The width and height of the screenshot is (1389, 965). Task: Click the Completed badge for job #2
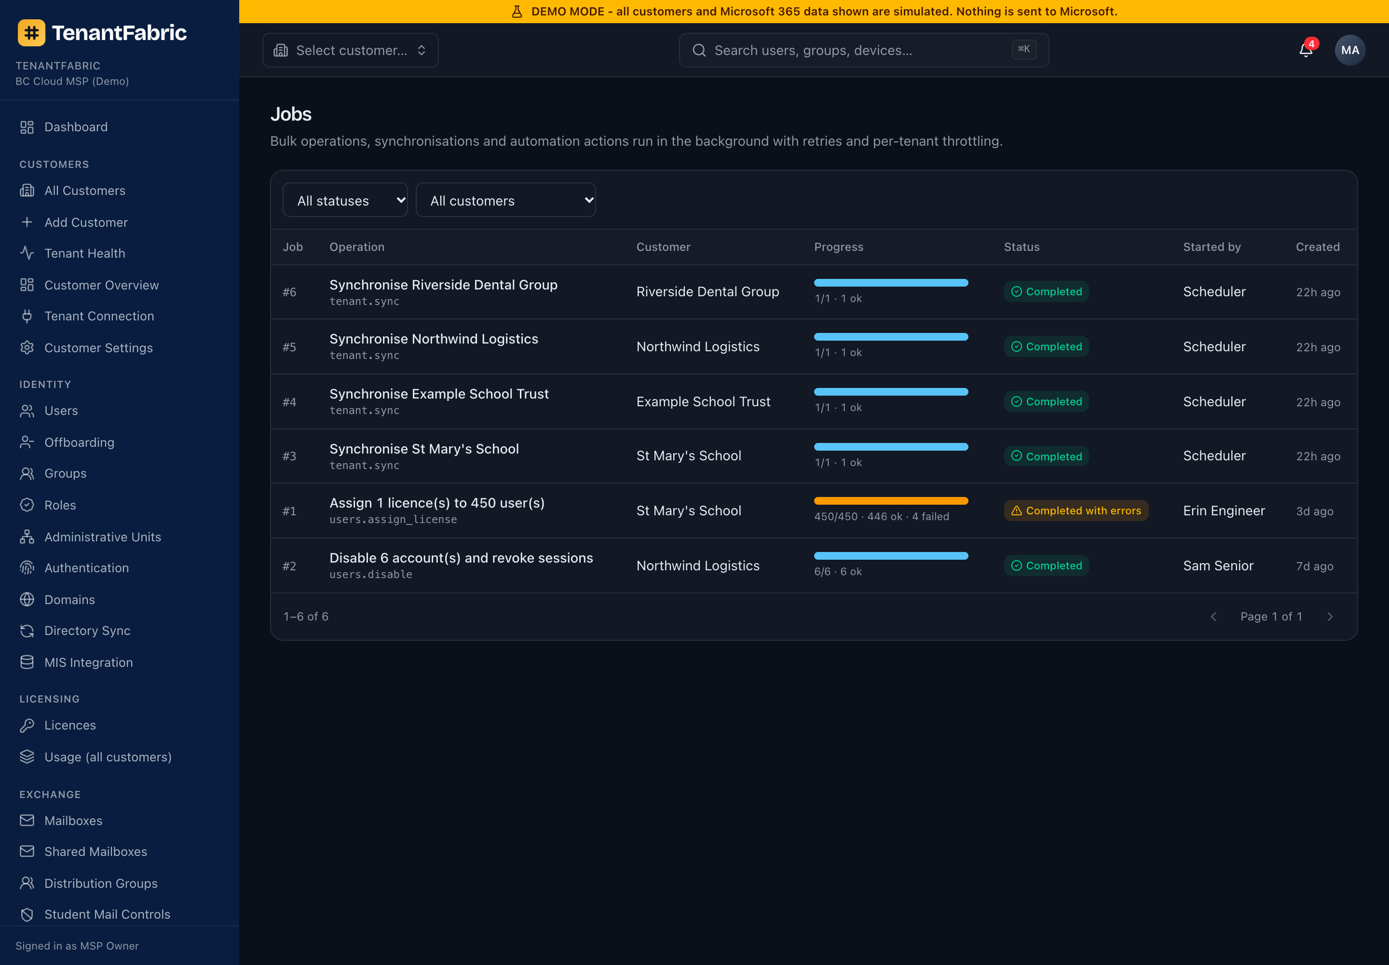(x=1046, y=565)
